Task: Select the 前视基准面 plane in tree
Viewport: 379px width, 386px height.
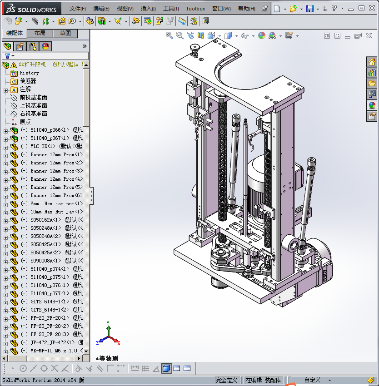Action: point(33,98)
